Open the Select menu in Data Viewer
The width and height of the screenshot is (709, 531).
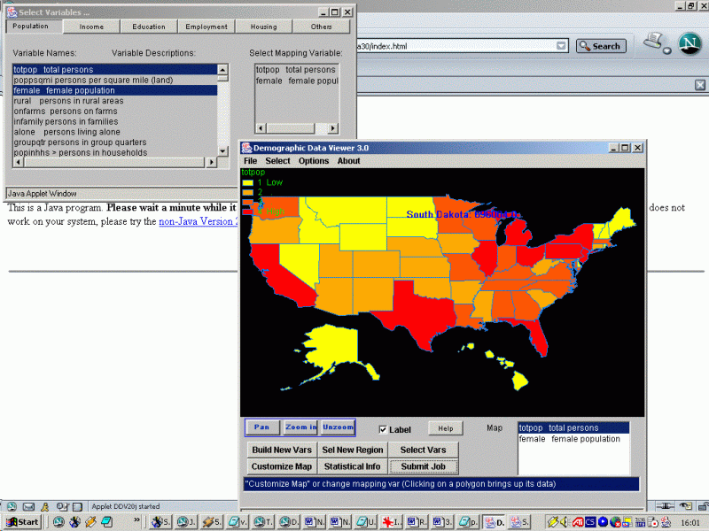pyautogui.click(x=277, y=161)
